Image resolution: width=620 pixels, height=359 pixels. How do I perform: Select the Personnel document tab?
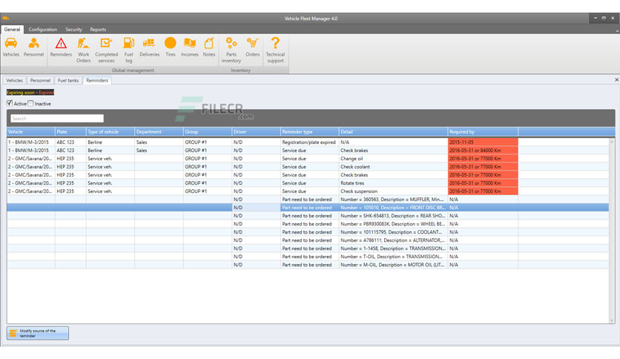pyautogui.click(x=40, y=80)
